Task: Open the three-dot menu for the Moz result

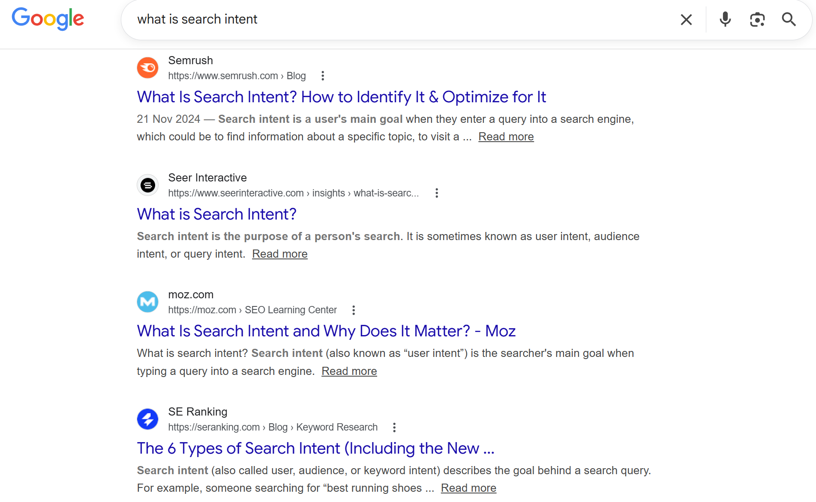Action: pos(354,309)
